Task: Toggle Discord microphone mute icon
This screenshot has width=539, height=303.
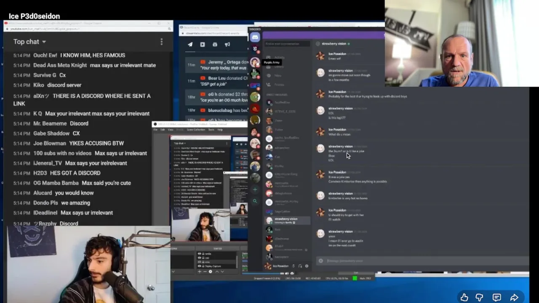Action: click(294, 266)
